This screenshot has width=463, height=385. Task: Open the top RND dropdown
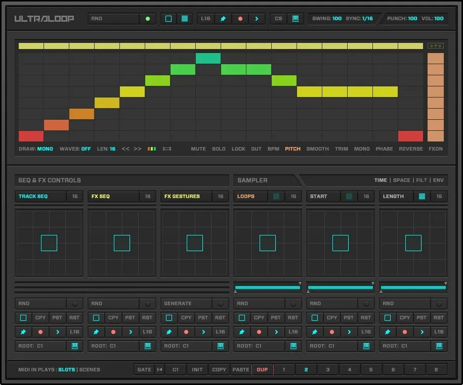(113, 19)
